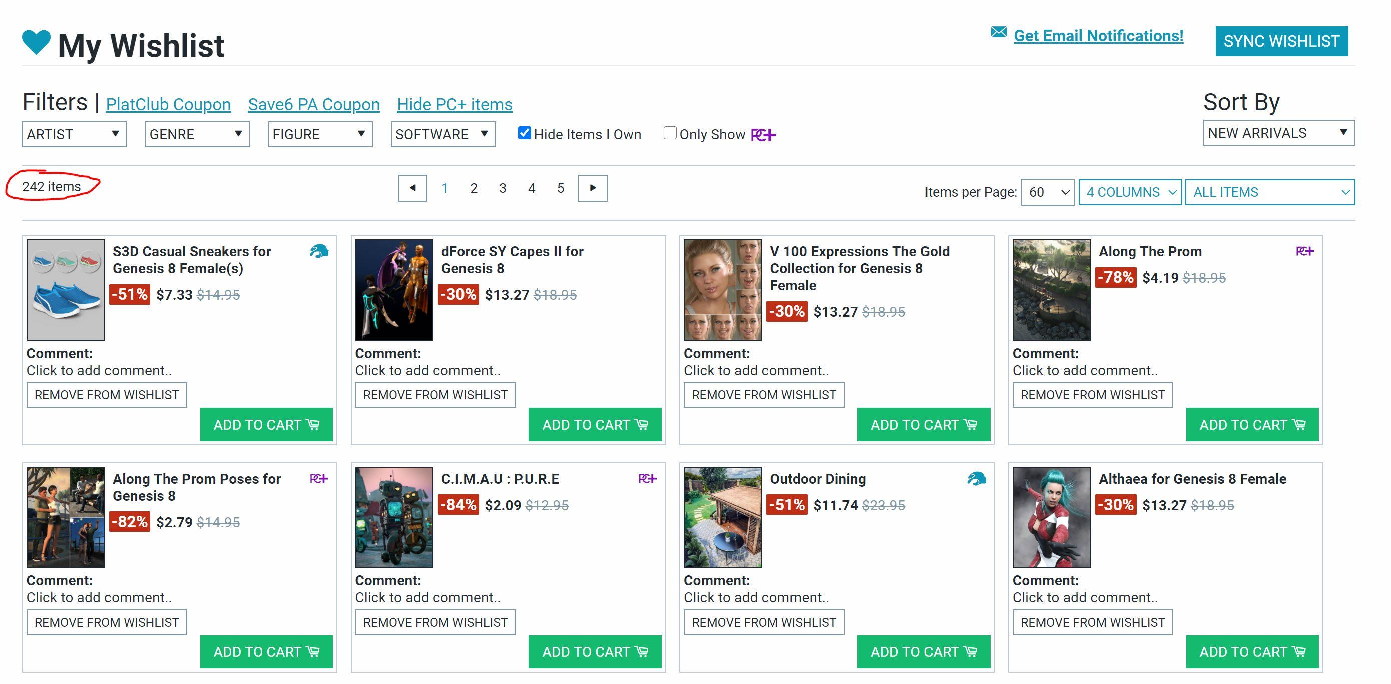Click the heart icon beside My Wishlist
This screenshot has height=684, width=1391.
(x=36, y=41)
